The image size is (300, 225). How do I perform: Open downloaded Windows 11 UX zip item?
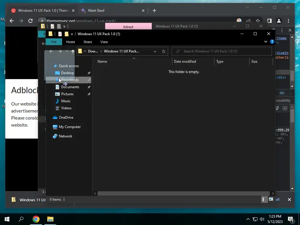29,200
